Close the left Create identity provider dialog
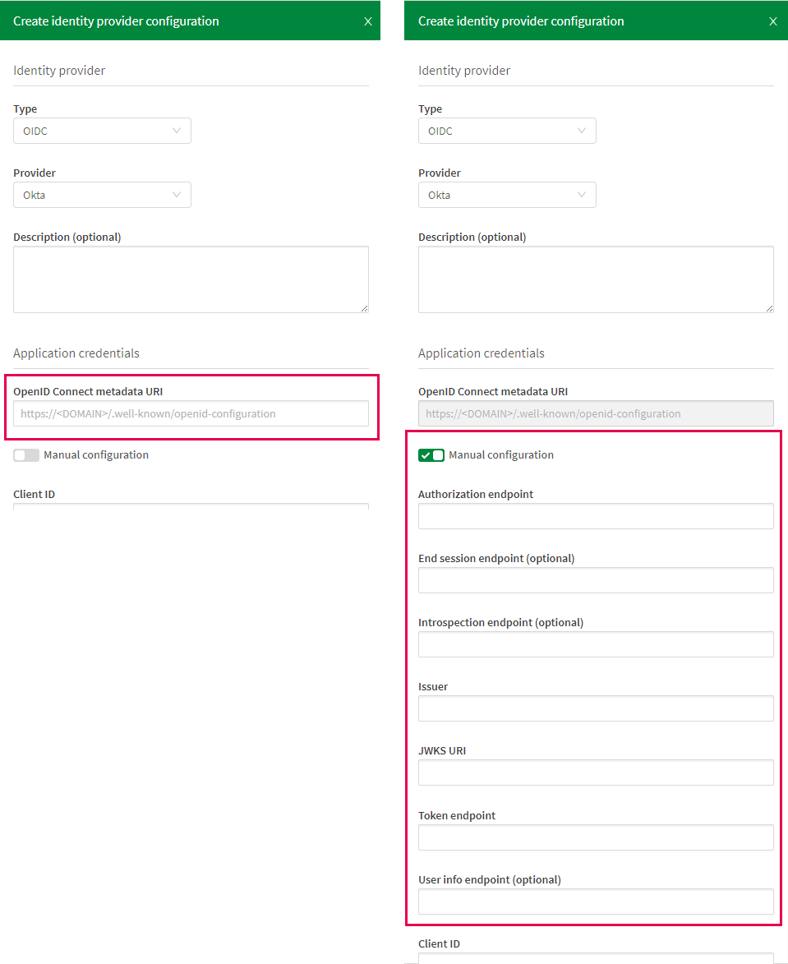 pyautogui.click(x=367, y=21)
